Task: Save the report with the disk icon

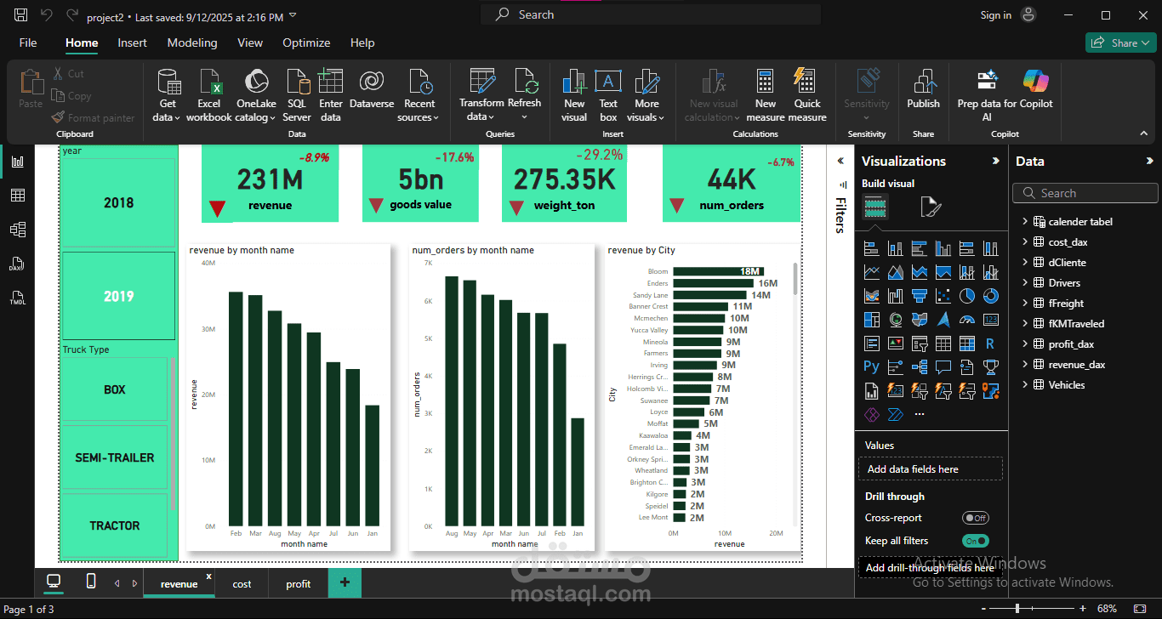Action: tap(21, 15)
